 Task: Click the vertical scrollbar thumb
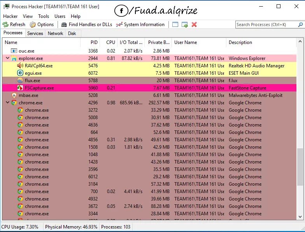coord(300,167)
